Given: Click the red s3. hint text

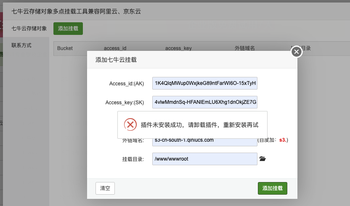Looking at the screenshot, I should point(283,140).
